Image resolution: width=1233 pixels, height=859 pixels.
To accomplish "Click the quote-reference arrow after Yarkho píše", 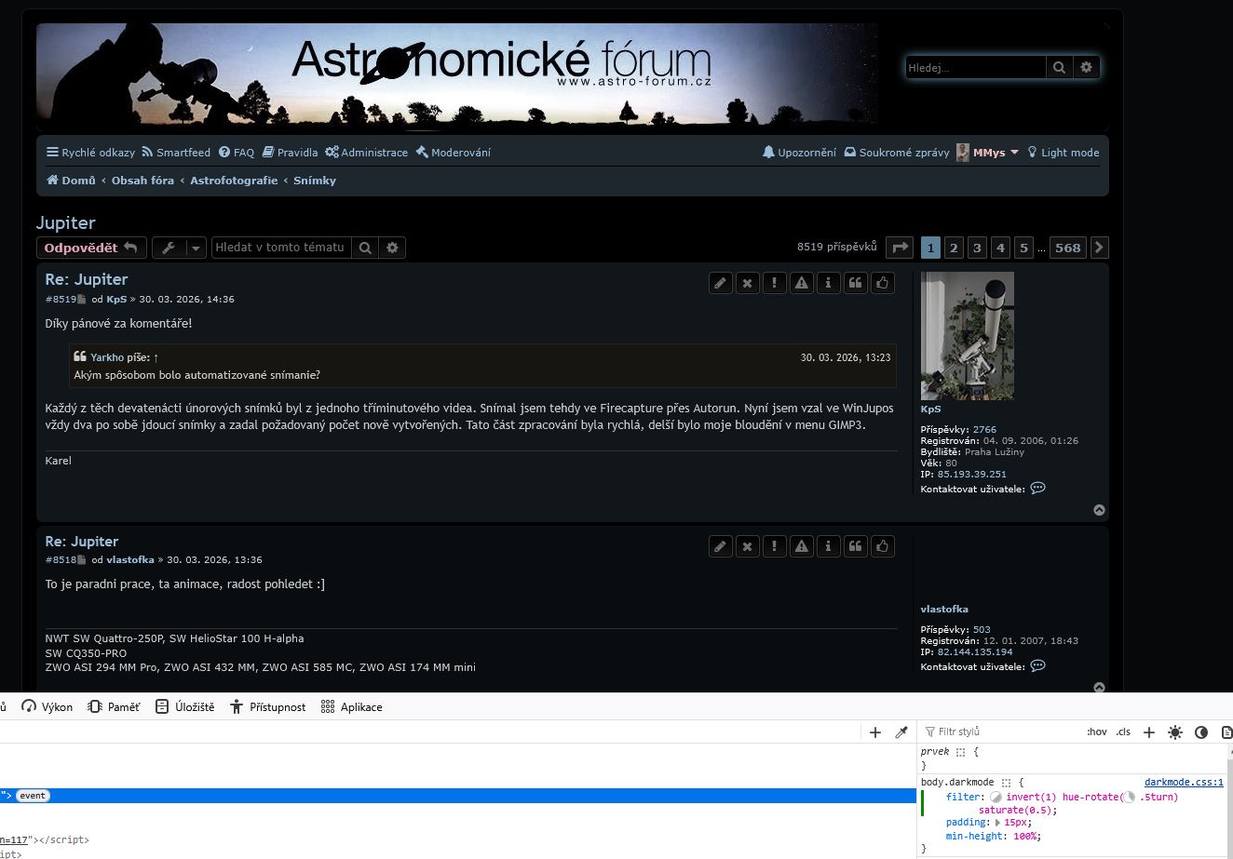I will click(x=156, y=357).
